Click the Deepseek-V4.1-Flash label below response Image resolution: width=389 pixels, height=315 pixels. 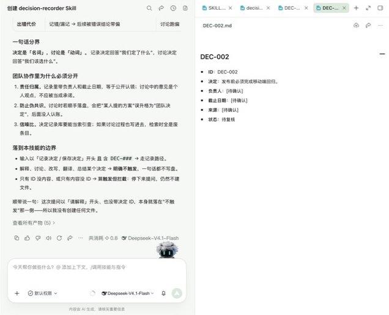pos(150,238)
